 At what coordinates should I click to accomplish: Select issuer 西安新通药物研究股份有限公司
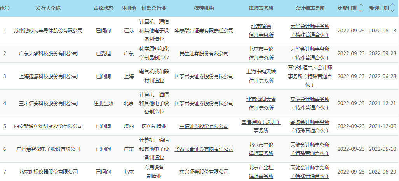click(48, 126)
